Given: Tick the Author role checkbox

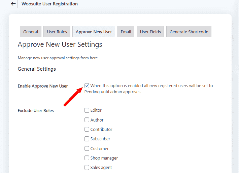Looking at the screenshot, I should pos(87,120).
